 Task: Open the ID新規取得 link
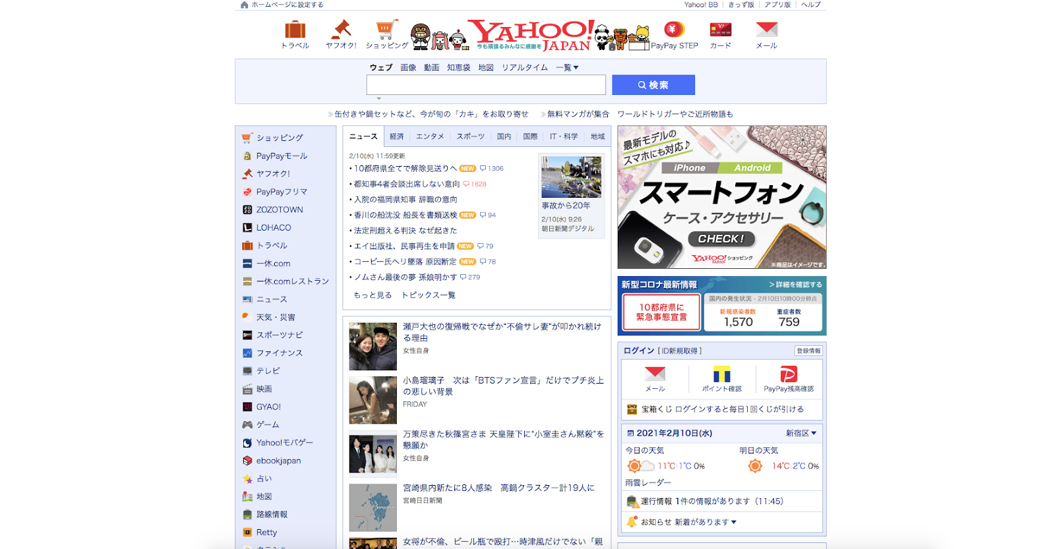coord(680,351)
